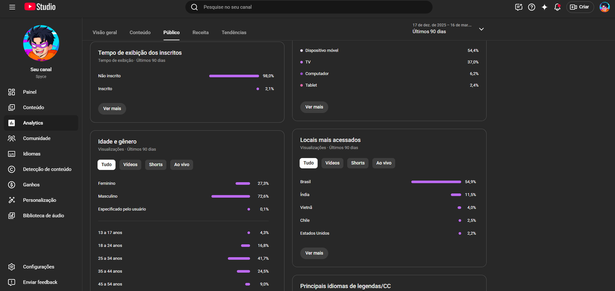Switch to the Tendências tab
Viewport: 615px width, 291px height.
tap(234, 33)
